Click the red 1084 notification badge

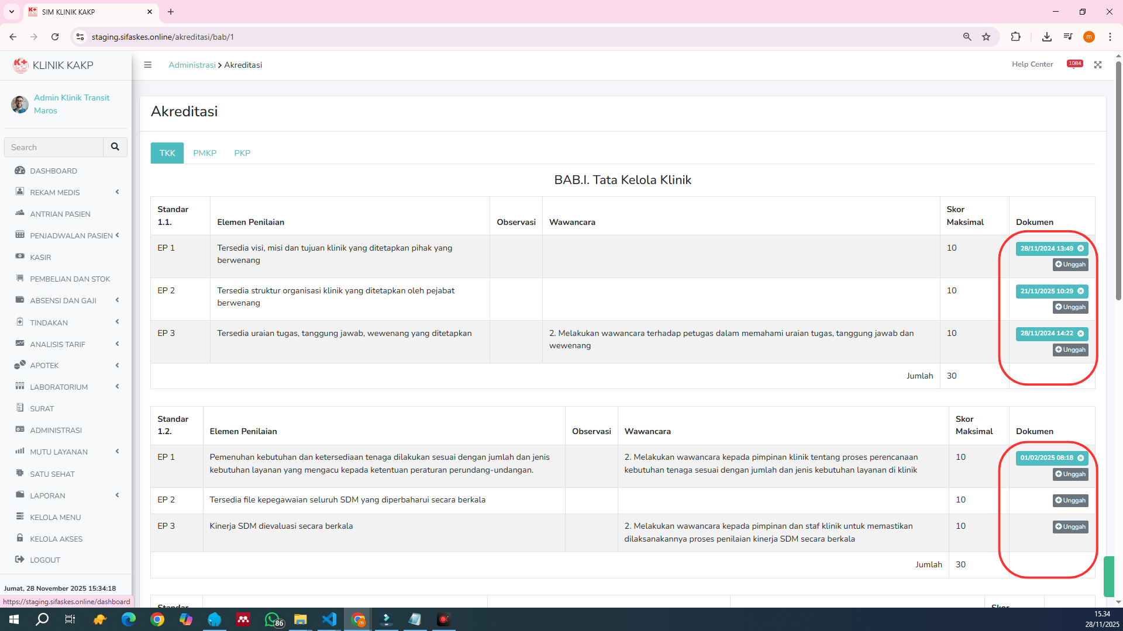[1074, 64]
